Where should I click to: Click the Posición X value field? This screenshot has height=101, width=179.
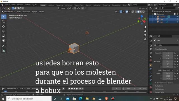click(168, 53)
